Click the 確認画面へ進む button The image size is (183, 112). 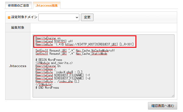pyautogui.click(x=163, y=106)
